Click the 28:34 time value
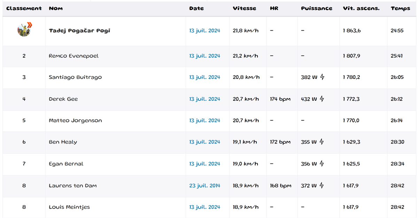418x218 pixels. click(397, 164)
